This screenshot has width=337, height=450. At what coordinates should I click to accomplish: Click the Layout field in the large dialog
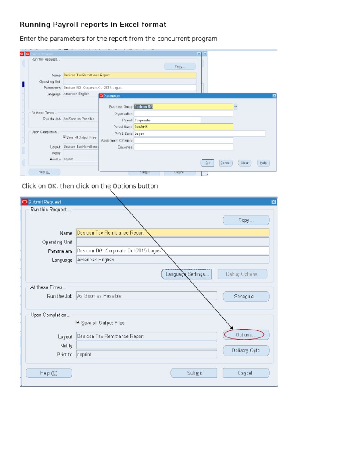coord(147,336)
